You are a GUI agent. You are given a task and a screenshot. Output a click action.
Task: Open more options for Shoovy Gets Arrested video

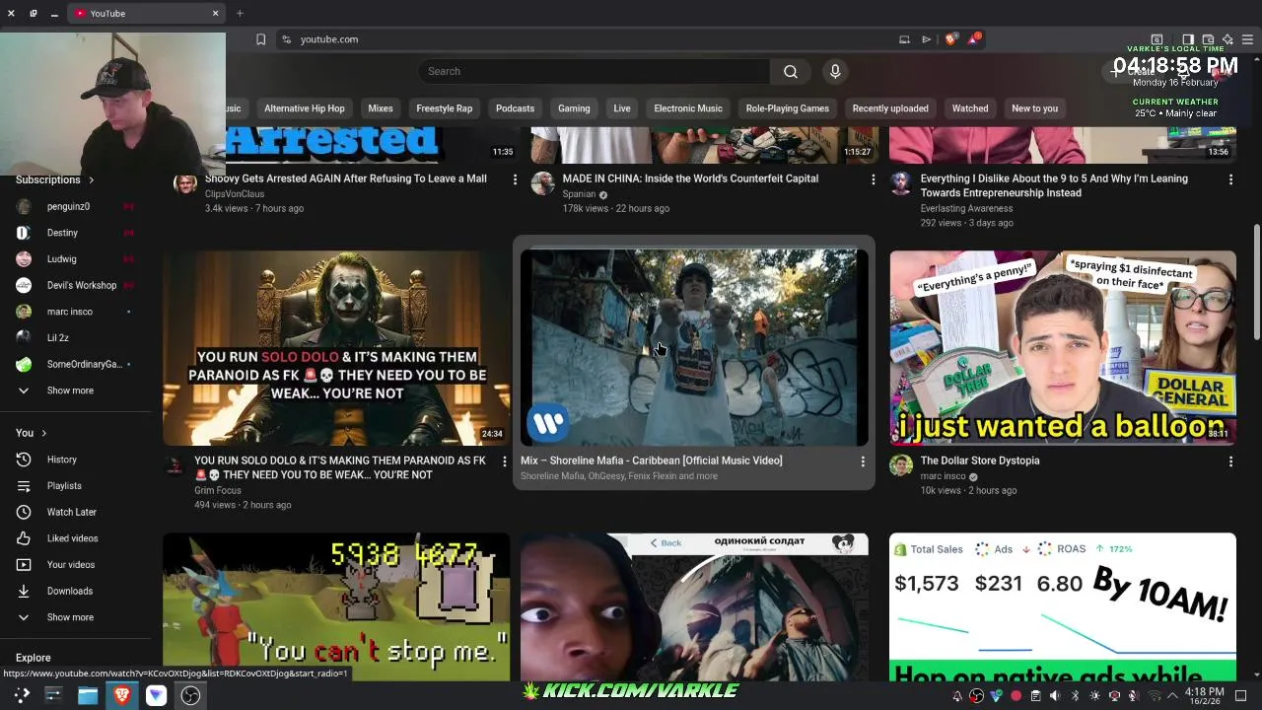click(515, 179)
